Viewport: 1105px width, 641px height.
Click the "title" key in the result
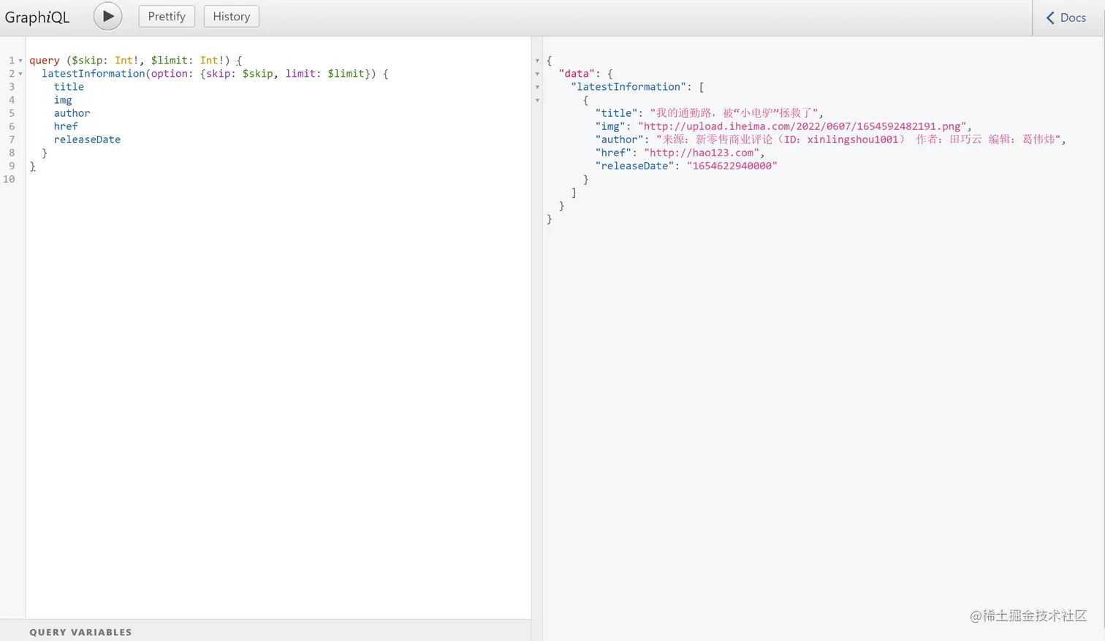coord(617,113)
